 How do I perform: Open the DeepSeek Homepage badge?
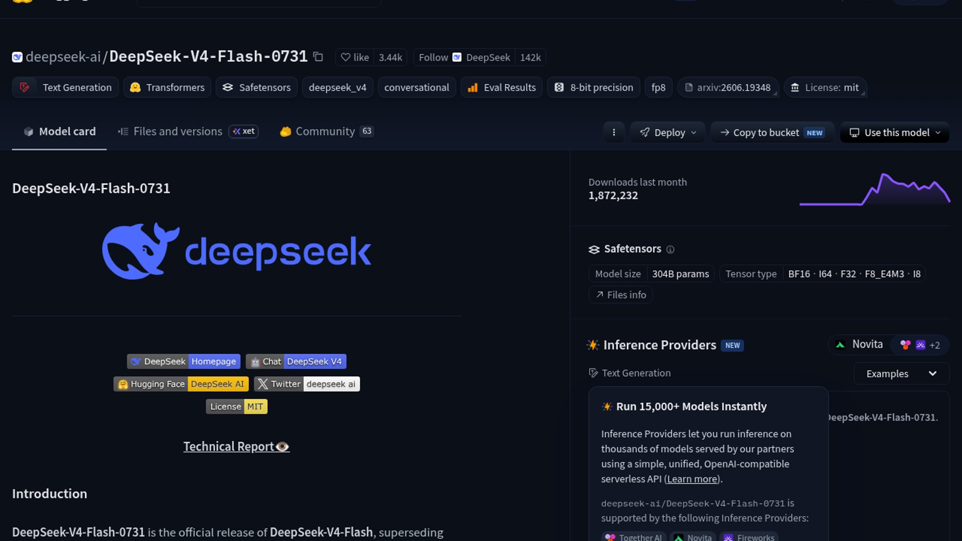(x=183, y=361)
